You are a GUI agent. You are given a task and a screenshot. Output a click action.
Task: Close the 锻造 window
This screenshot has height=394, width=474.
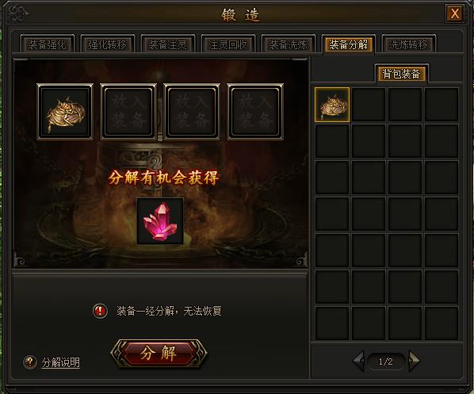[x=455, y=13]
